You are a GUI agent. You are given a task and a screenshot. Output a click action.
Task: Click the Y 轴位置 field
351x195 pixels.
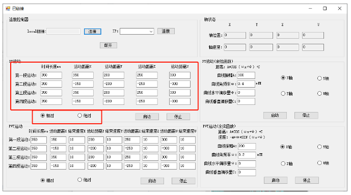(261, 35)
